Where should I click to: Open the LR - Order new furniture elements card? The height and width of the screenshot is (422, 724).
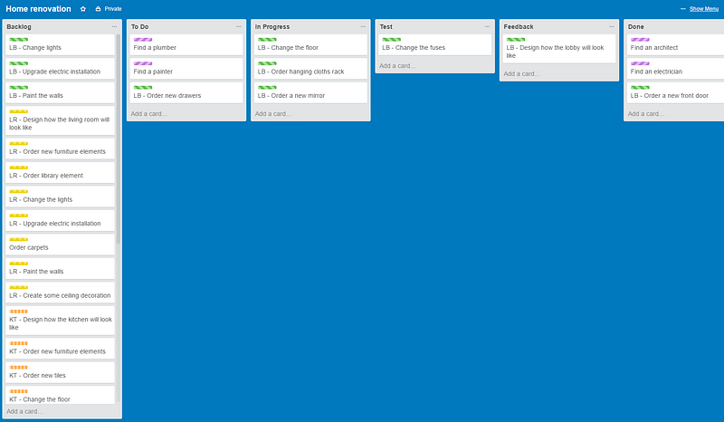click(x=60, y=149)
